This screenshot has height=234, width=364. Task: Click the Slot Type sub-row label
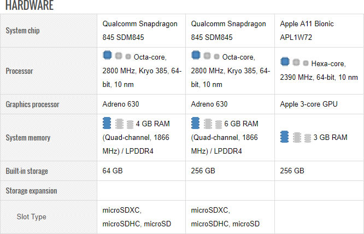click(31, 217)
